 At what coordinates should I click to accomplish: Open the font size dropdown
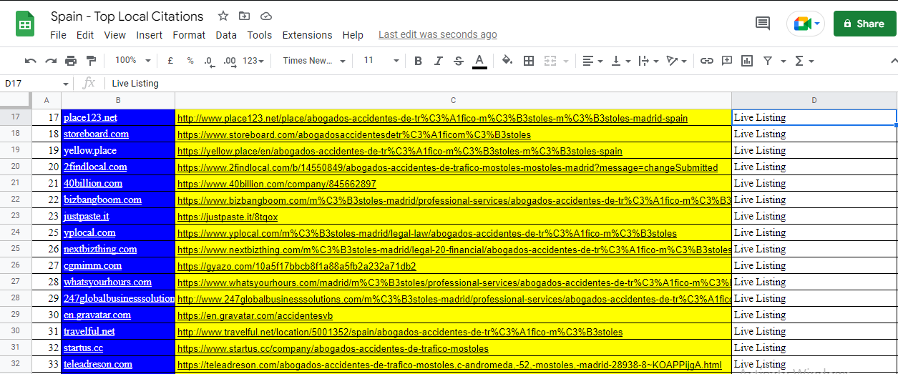click(381, 61)
